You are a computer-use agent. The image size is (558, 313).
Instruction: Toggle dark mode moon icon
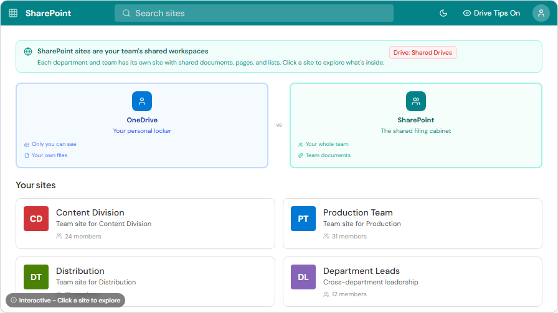443,13
